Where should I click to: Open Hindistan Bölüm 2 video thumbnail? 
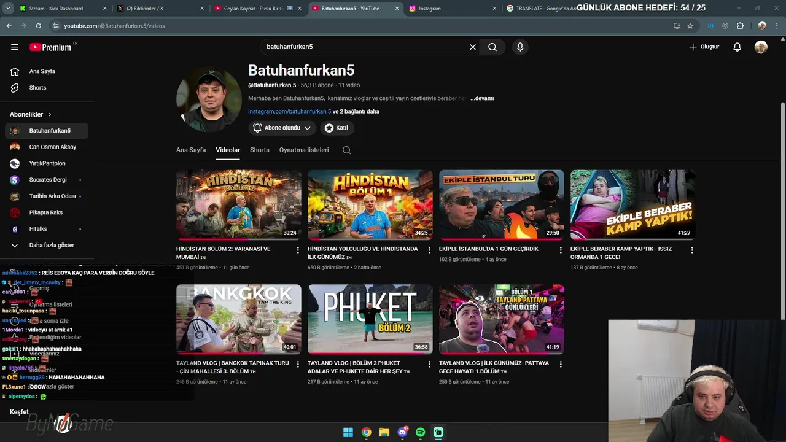(x=239, y=204)
